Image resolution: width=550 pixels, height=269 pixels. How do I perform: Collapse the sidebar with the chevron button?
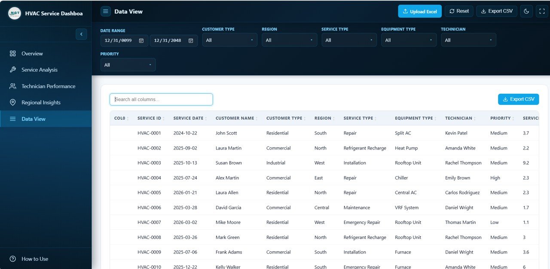[x=81, y=34]
